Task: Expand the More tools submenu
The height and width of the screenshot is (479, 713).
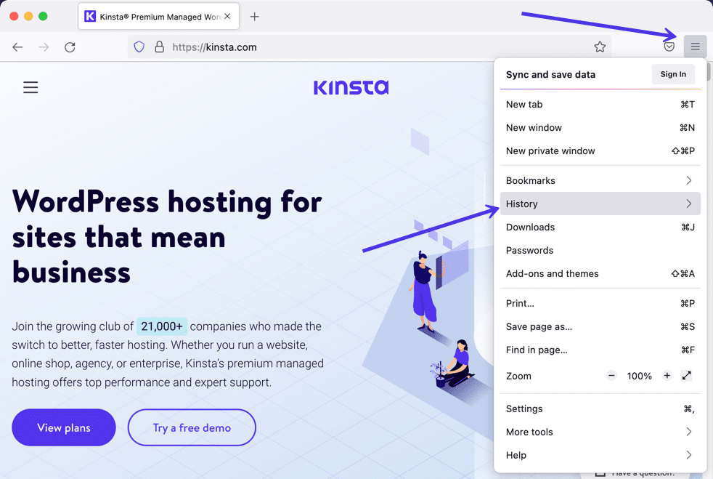Action: click(600, 432)
